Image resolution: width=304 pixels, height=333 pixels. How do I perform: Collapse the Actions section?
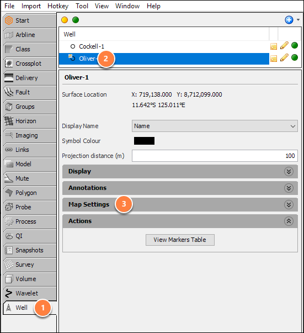coord(180,221)
